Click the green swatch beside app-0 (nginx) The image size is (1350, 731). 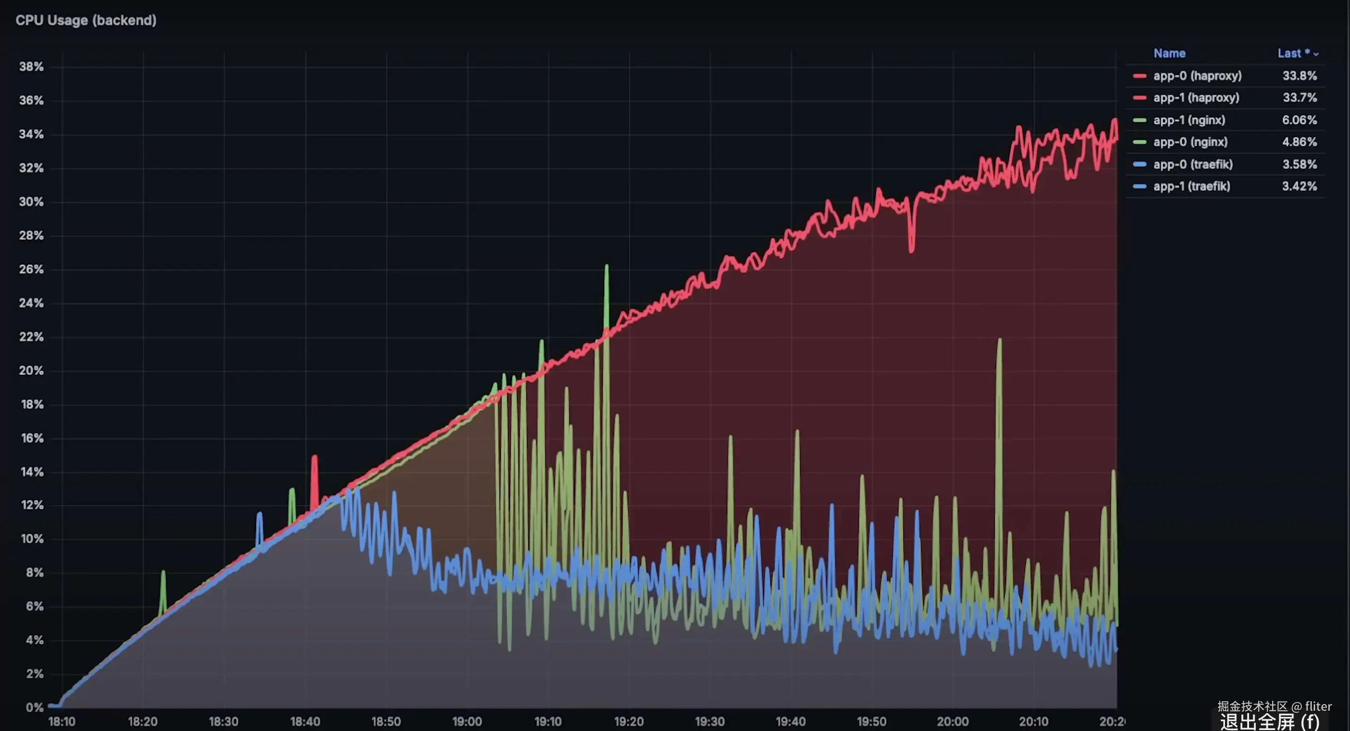click(x=1139, y=142)
